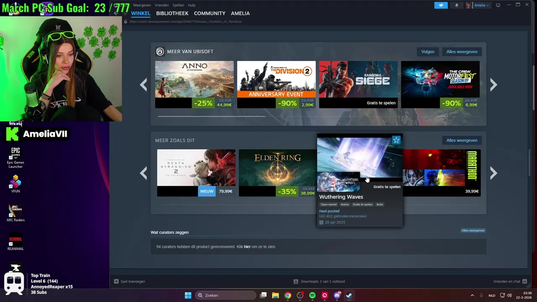Open the Hulp menu

(x=192, y=5)
